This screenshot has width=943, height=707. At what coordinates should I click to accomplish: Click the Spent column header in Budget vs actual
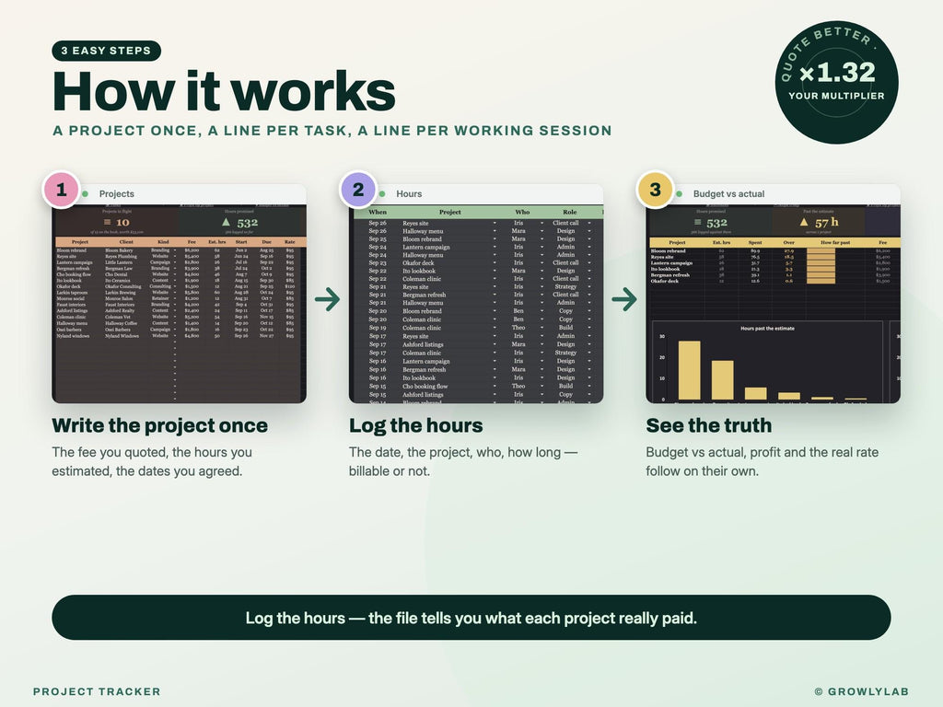point(755,242)
